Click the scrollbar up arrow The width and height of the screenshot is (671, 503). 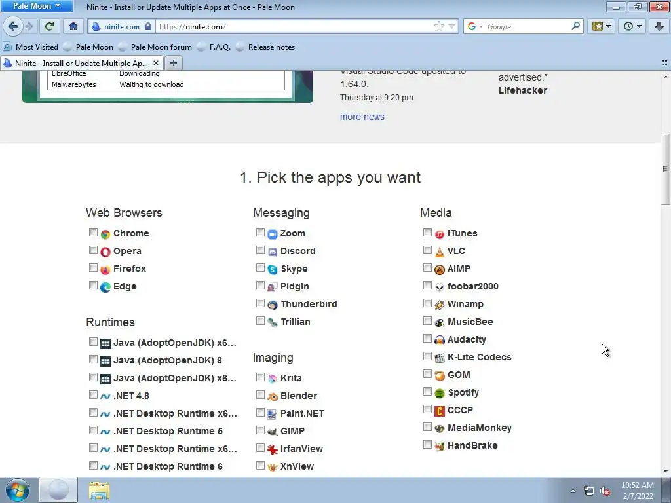point(665,77)
